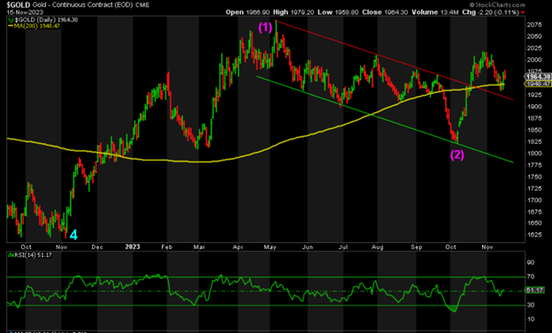Click the 'MA(200) 1948.47' legend entry
Screen dimensions: 552x333
37,26
